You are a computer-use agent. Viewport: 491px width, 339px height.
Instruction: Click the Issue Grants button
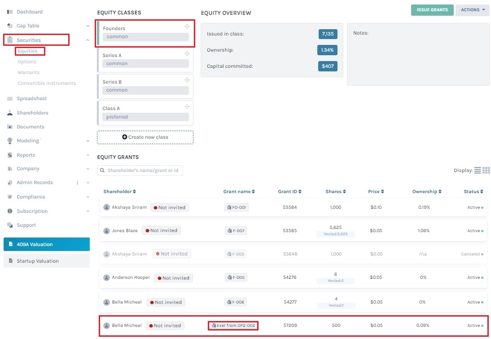(432, 10)
